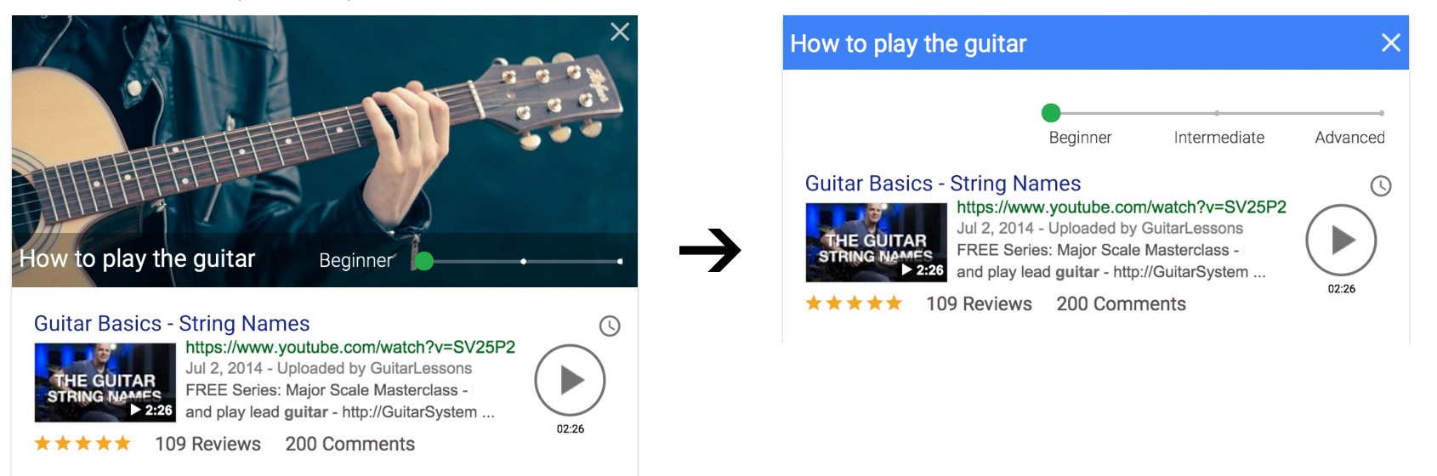
Task: Open the left card's YouTube URL link
Action: pos(350,347)
